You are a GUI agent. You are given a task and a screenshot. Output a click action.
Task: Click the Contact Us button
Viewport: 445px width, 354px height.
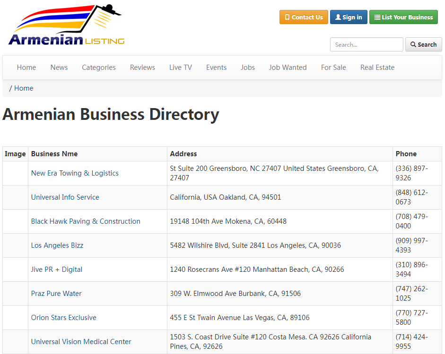point(304,17)
